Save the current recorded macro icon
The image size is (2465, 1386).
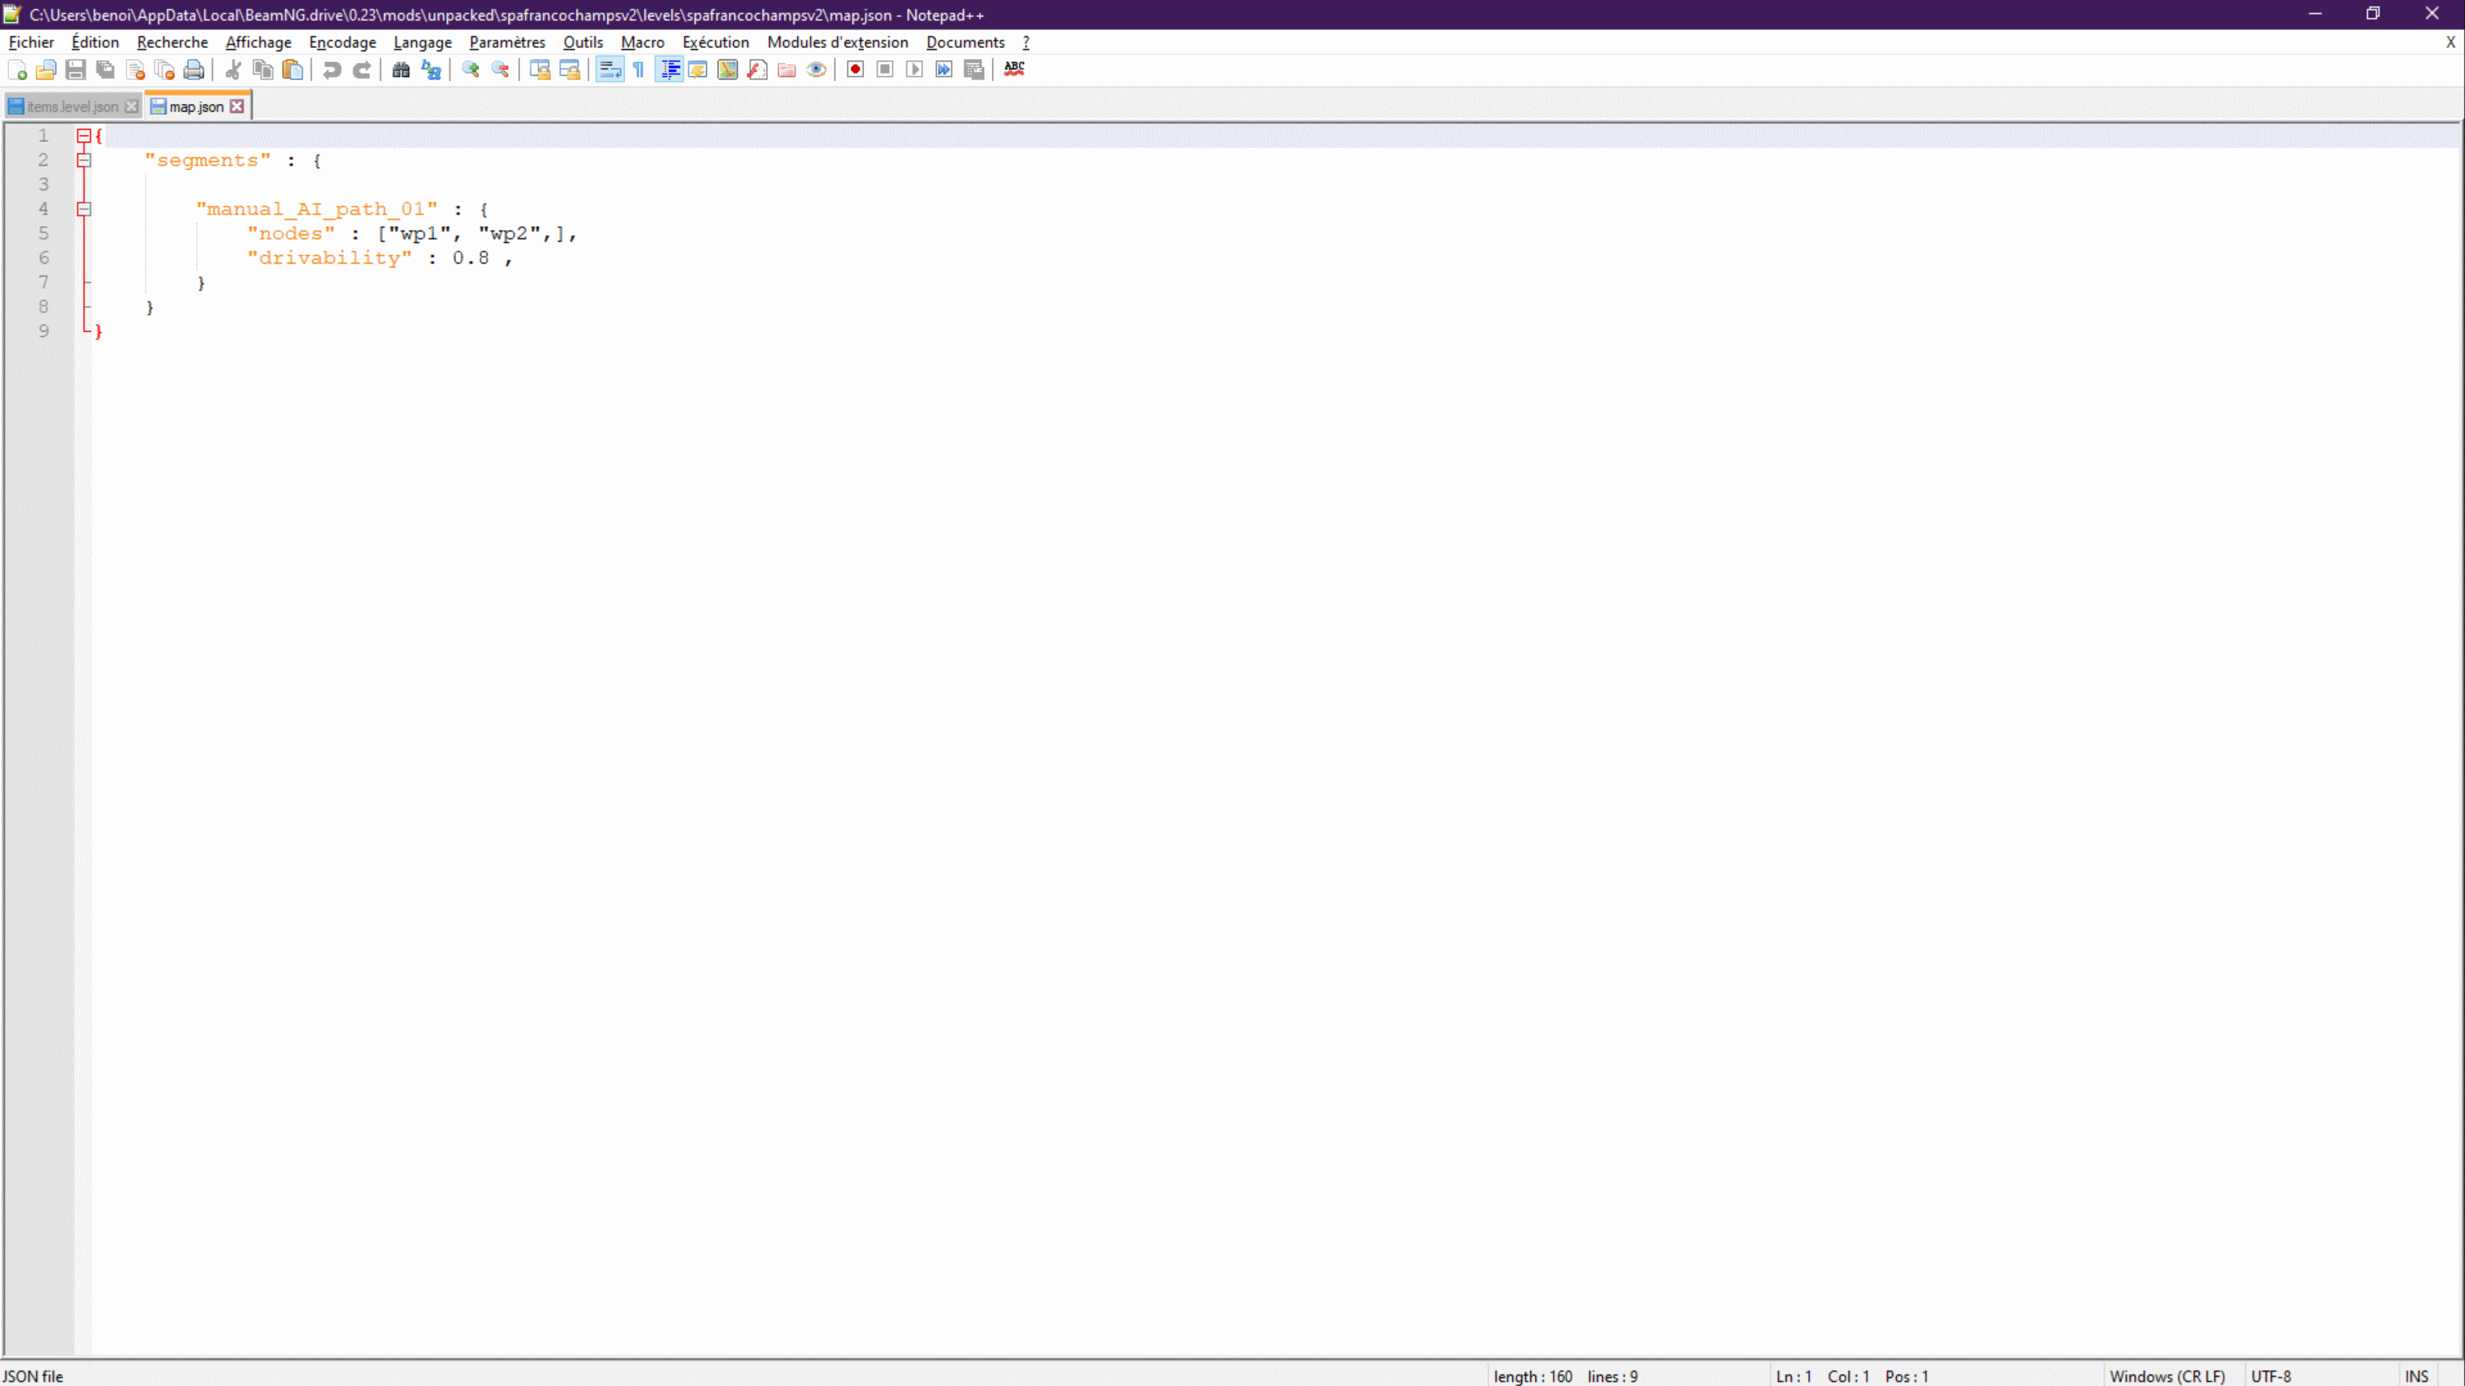974,70
